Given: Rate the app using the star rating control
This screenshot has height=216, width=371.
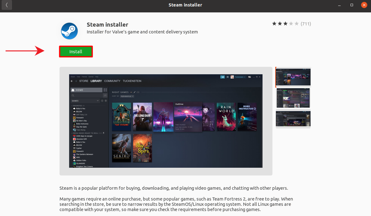Looking at the screenshot, I should point(284,24).
